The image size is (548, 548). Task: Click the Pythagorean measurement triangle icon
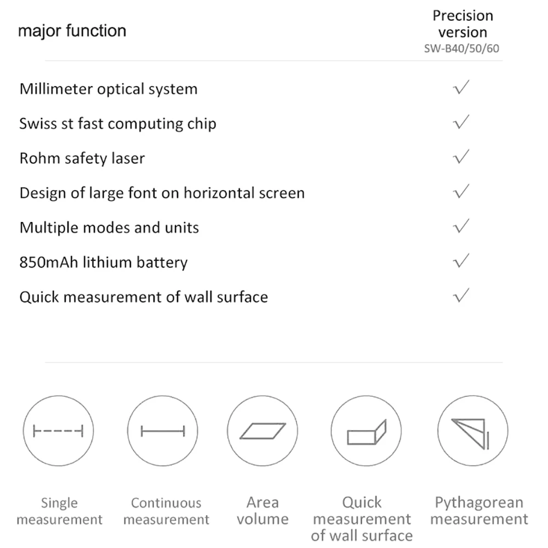click(472, 431)
